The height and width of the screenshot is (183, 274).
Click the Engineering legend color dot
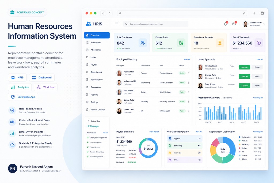[x=239, y=137]
